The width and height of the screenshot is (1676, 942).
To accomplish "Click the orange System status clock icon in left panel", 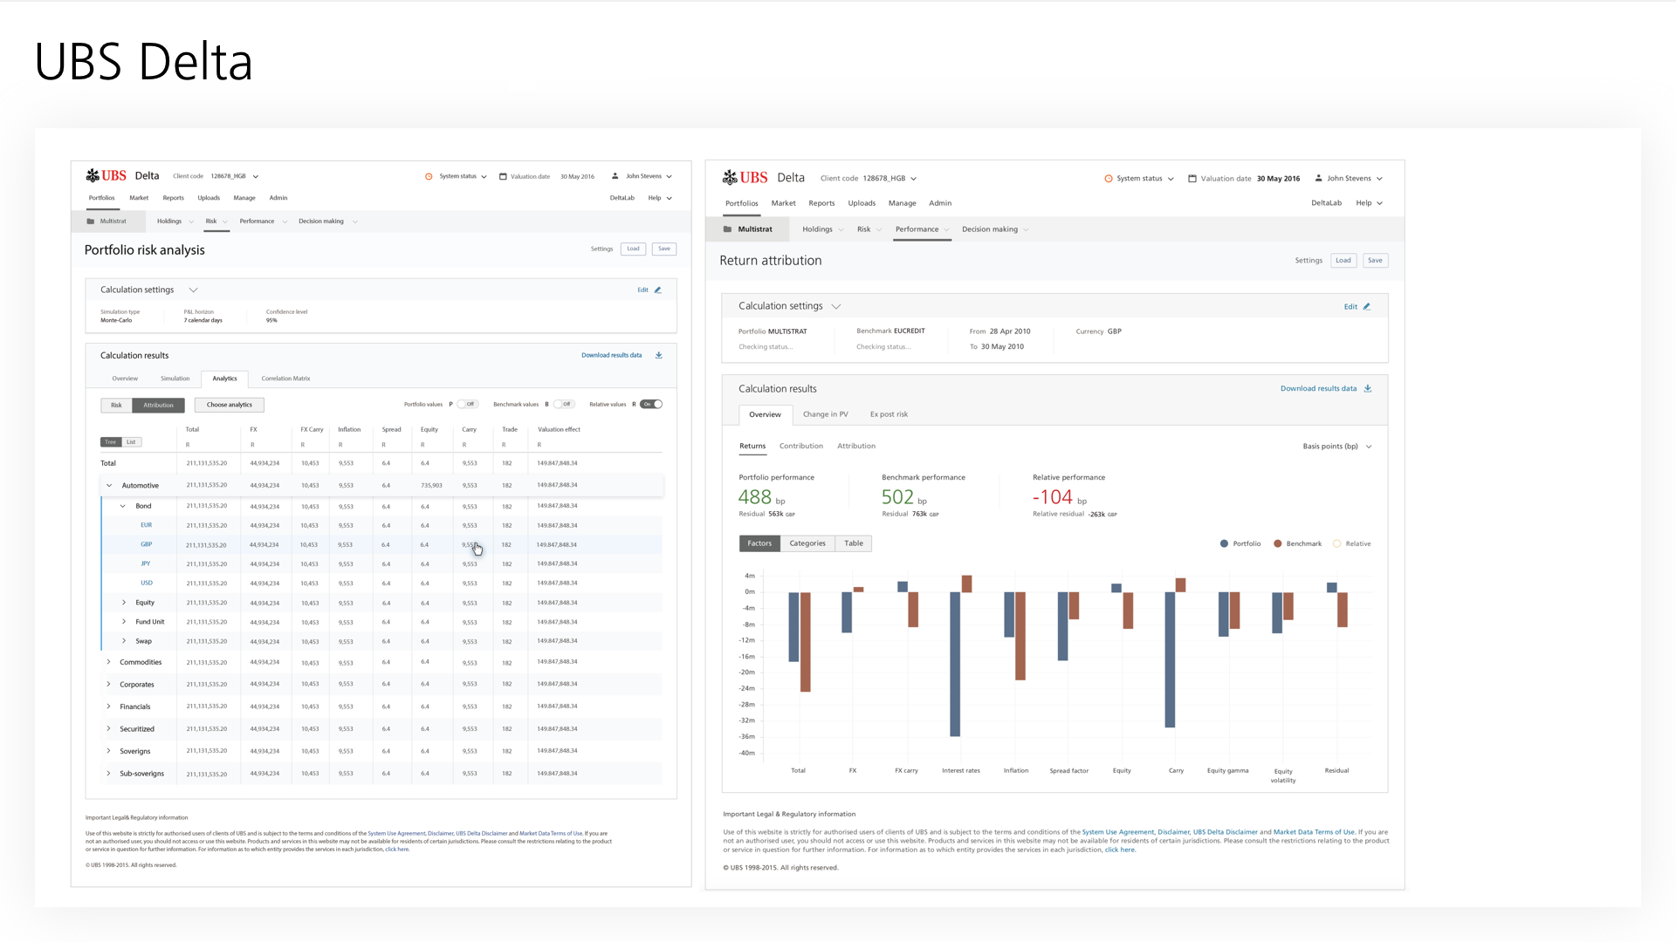I will (x=429, y=176).
